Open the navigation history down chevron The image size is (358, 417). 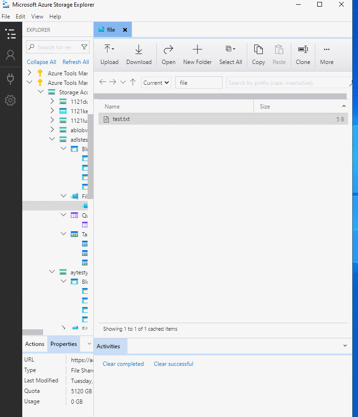[x=123, y=82]
